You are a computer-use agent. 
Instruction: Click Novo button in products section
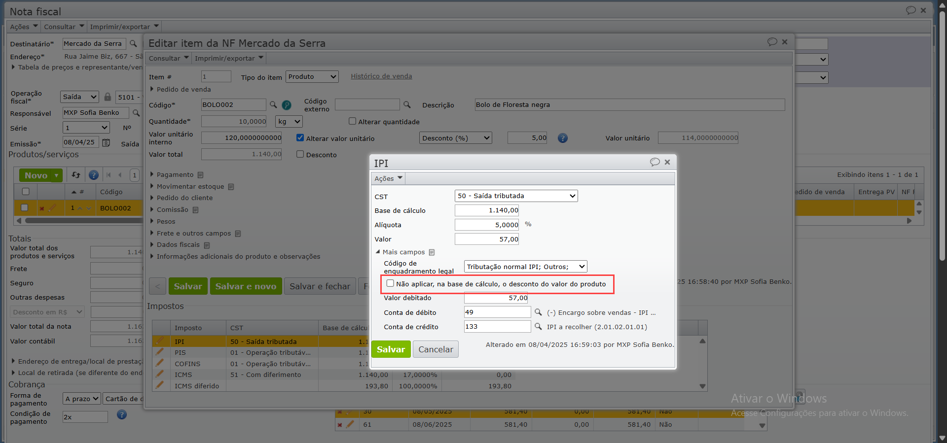[41, 175]
